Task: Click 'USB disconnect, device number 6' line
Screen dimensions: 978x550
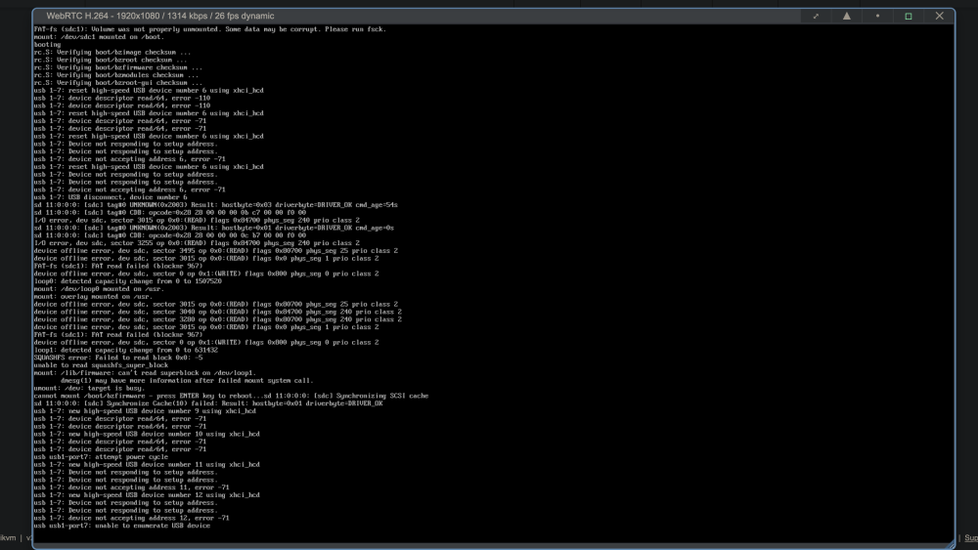Action: click(111, 197)
